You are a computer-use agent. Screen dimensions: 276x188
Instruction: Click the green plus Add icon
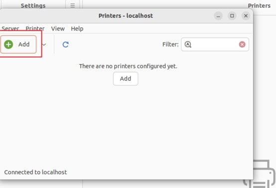(x=8, y=44)
